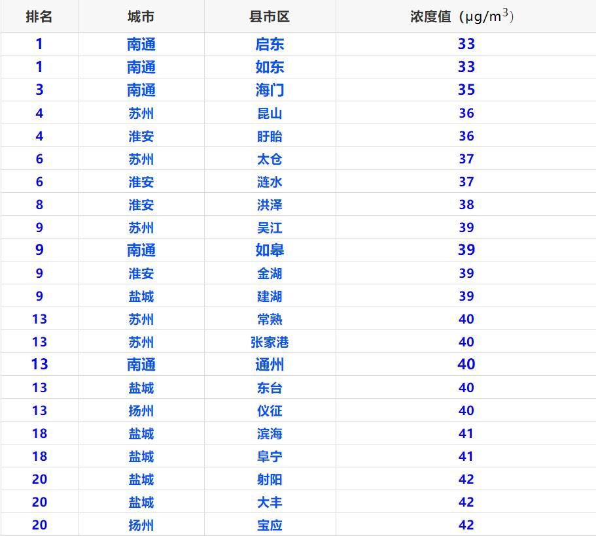Click 南通 city in the 启东 row

point(141,44)
